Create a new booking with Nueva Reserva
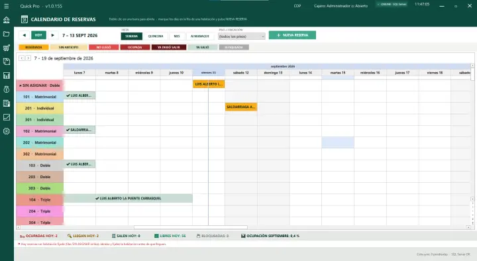This screenshot has width=477, height=261. [292, 35]
